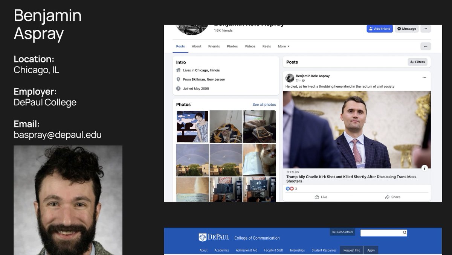Image resolution: width=452 pixels, height=255 pixels.
Task: Click the thumbs-up icon on Like
Action: click(317, 197)
